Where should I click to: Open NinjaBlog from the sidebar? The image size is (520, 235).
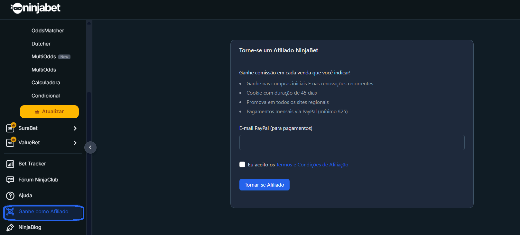30,227
